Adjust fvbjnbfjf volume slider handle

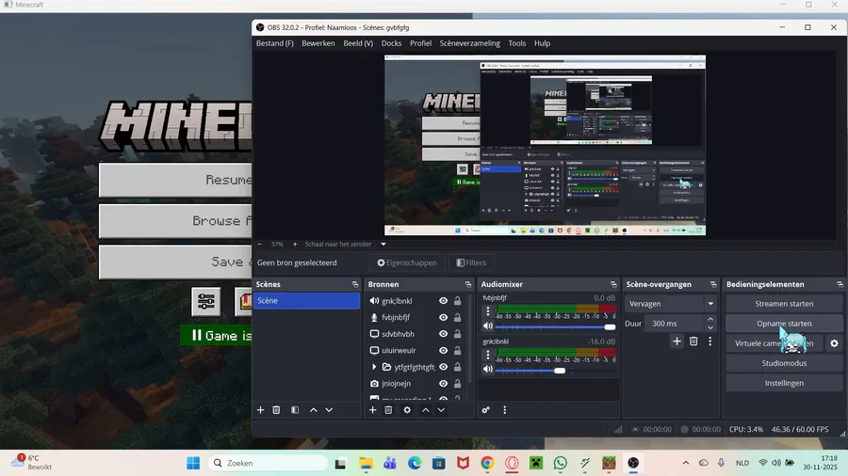tap(610, 327)
